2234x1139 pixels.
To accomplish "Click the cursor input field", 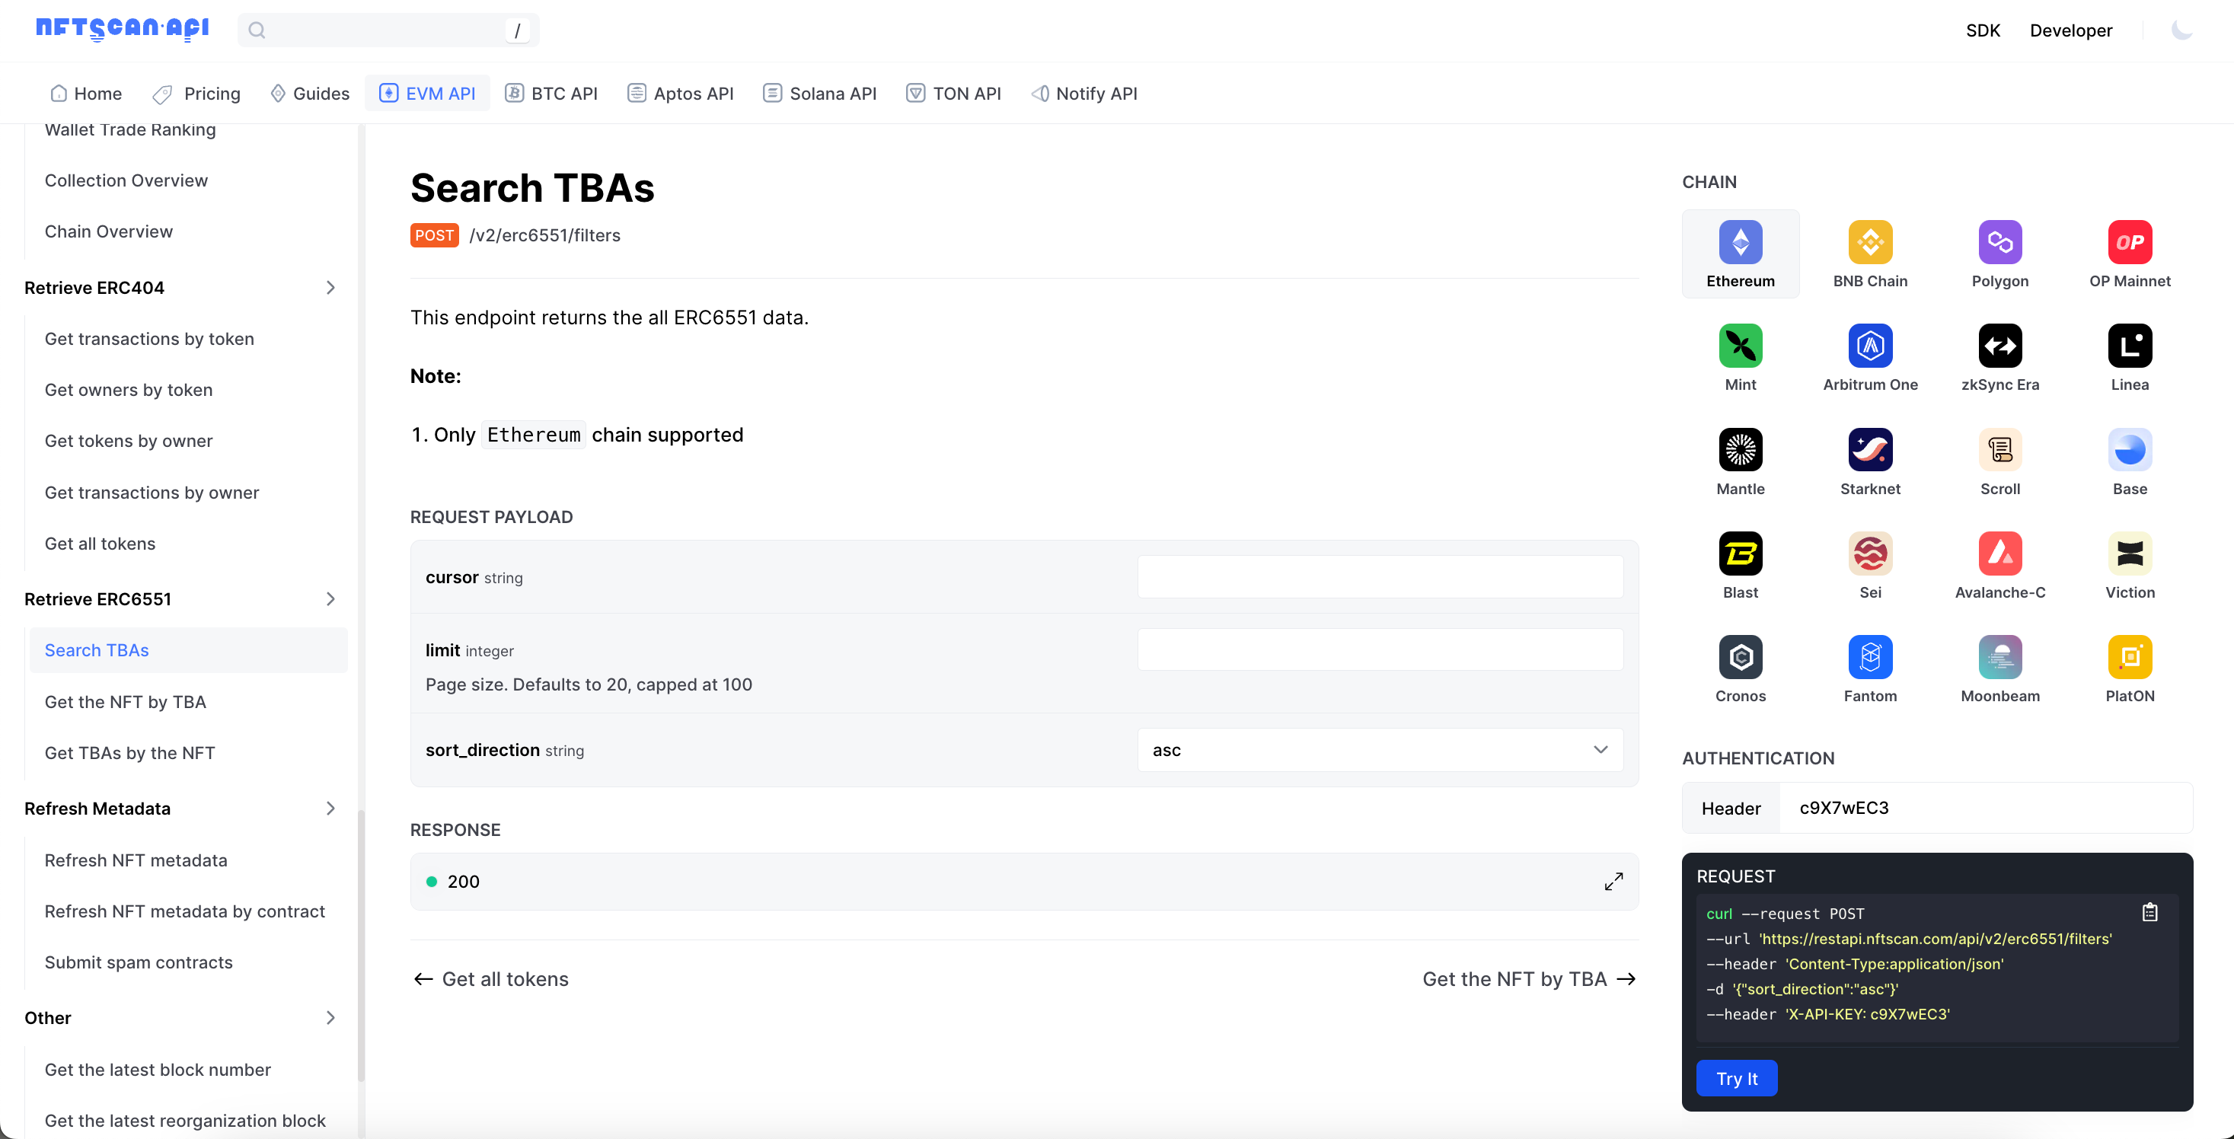I will (1380, 577).
